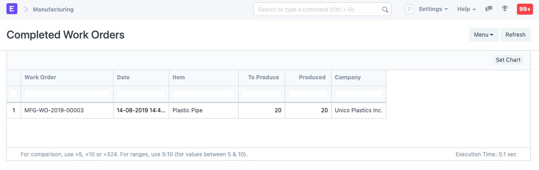Open the Menu dropdown button

484,35
